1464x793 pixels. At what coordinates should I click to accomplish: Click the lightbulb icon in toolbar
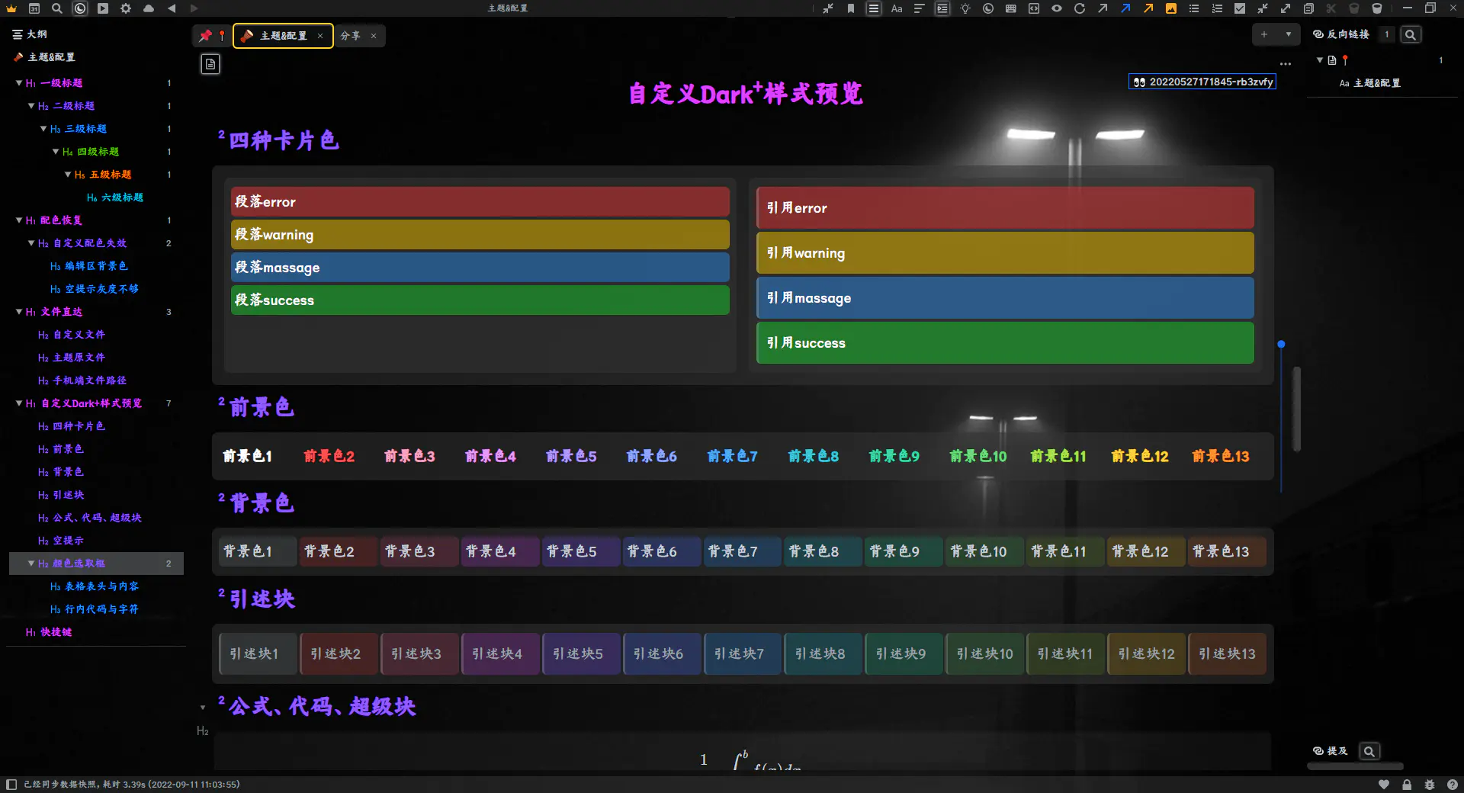[x=965, y=8]
